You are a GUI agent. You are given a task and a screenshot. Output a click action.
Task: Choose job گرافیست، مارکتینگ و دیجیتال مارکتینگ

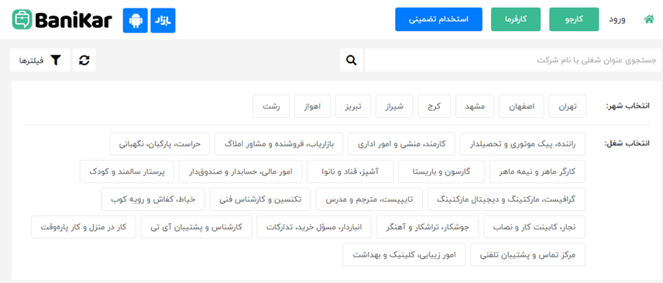[507, 199]
